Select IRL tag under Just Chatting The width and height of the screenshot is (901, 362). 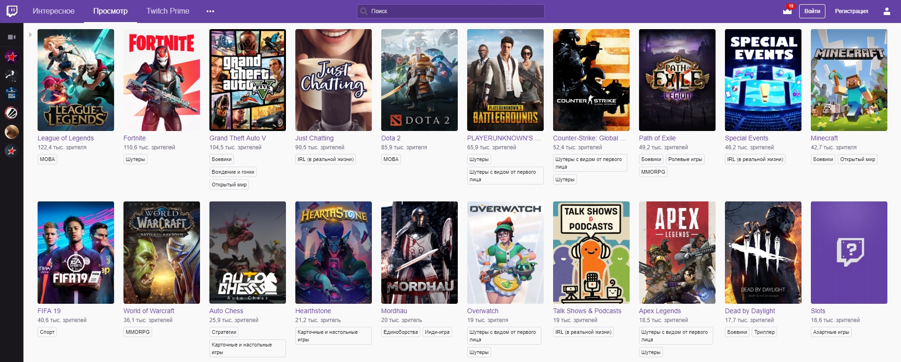tap(325, 159)
